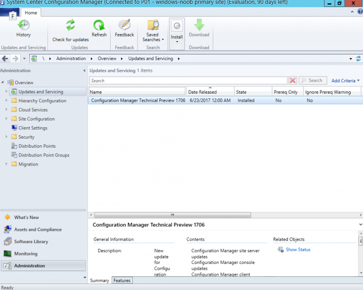This screenshot has width=363, height=290.
Task: Click Overview in breadcrumb path
Action: point(107,59)
